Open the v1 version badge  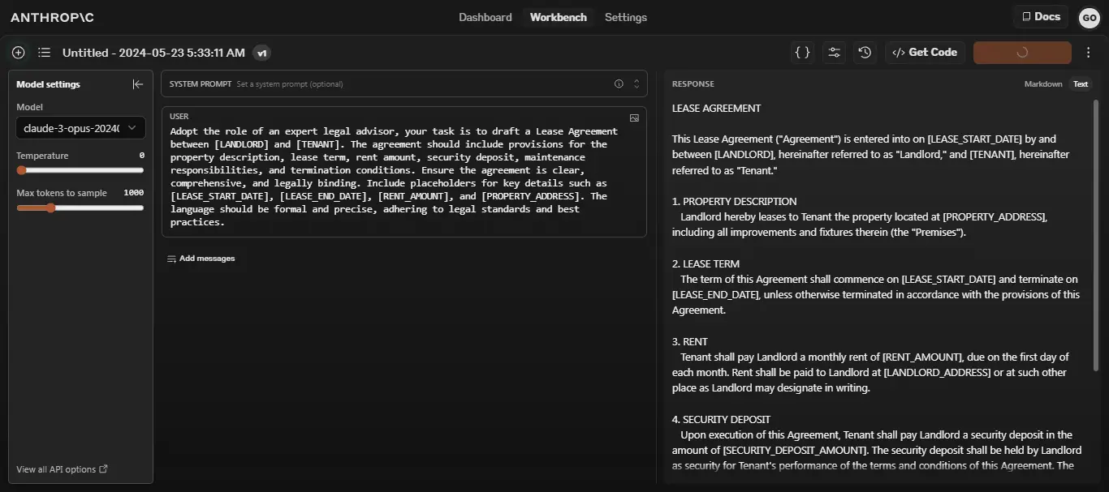pyautogui.click(x=261, y=53)
